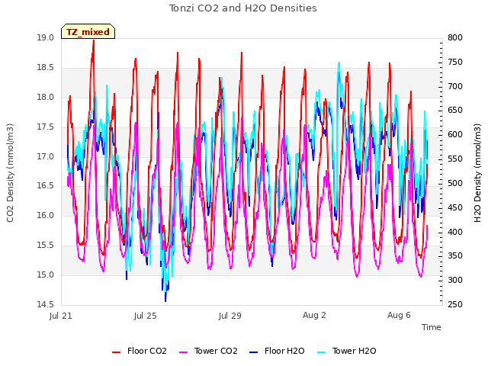Click the Floor CO2 red legend swatch
The height and width of the screenshot is (366, 488).
point(117,352)
